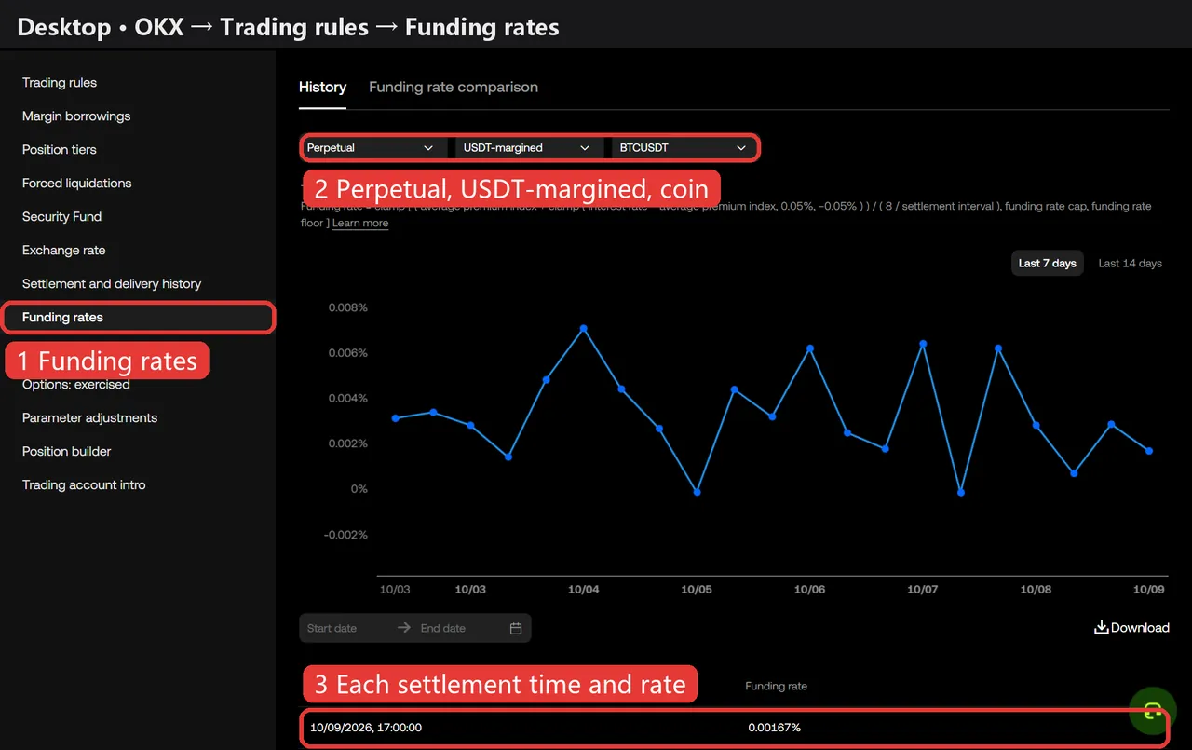Open the Perpetual contract type dropdown
This screenshot has height=750, width=1192.
tap(371, 147)
